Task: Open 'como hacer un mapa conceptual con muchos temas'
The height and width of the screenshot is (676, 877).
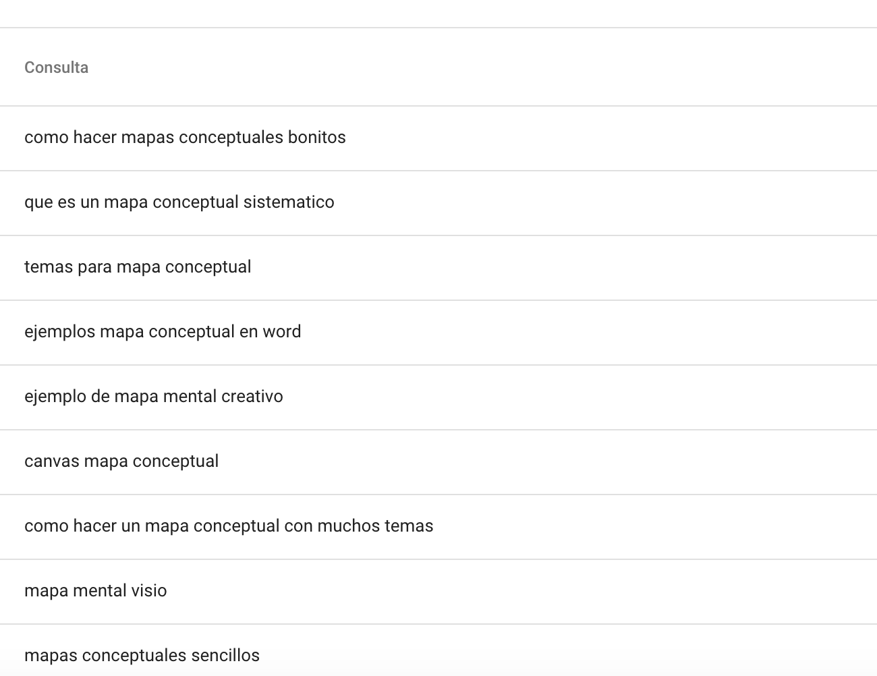Action: 438,527
